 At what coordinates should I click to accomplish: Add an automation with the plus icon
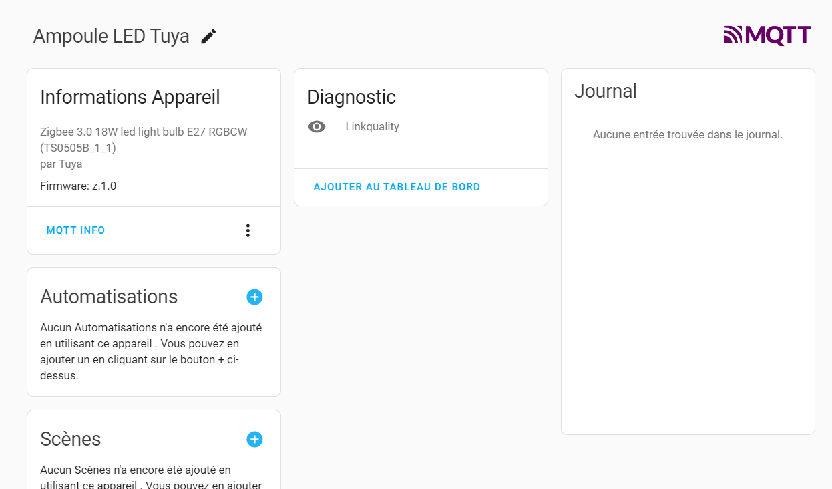pos(254,297)
